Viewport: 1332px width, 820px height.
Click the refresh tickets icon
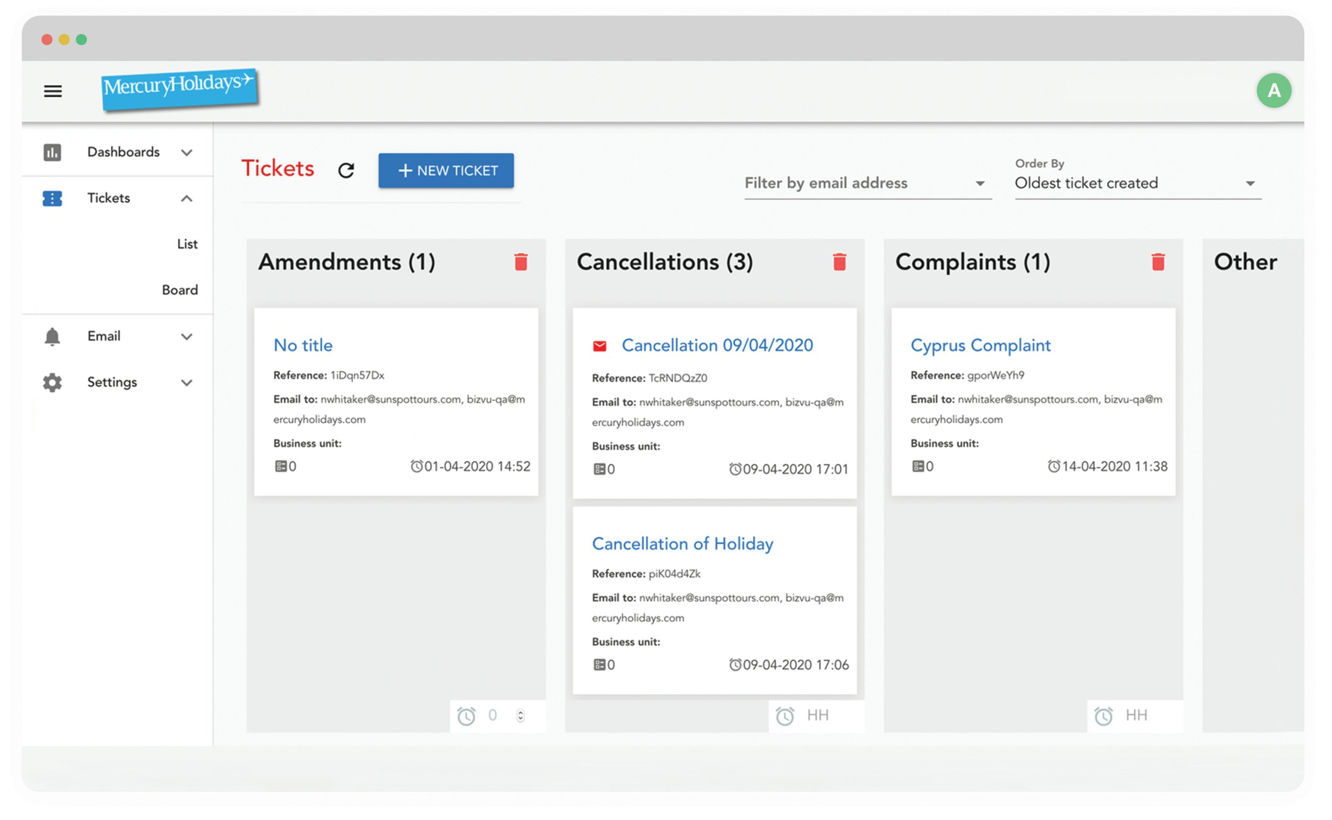point(346,170)
